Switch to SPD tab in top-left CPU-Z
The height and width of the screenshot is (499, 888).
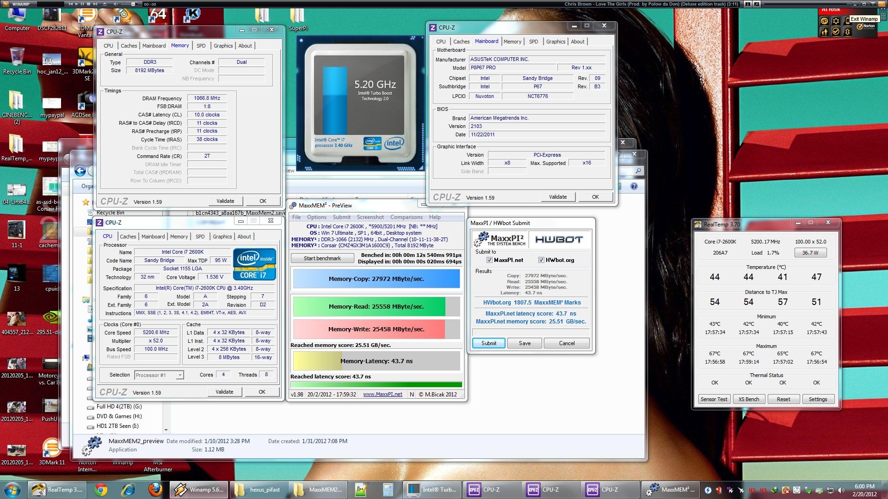pyautogui.click(x=201, y=46)
